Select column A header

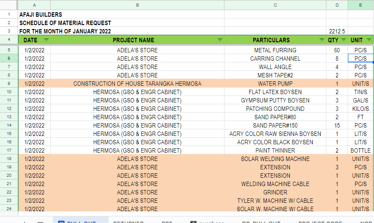click(34, 5)
